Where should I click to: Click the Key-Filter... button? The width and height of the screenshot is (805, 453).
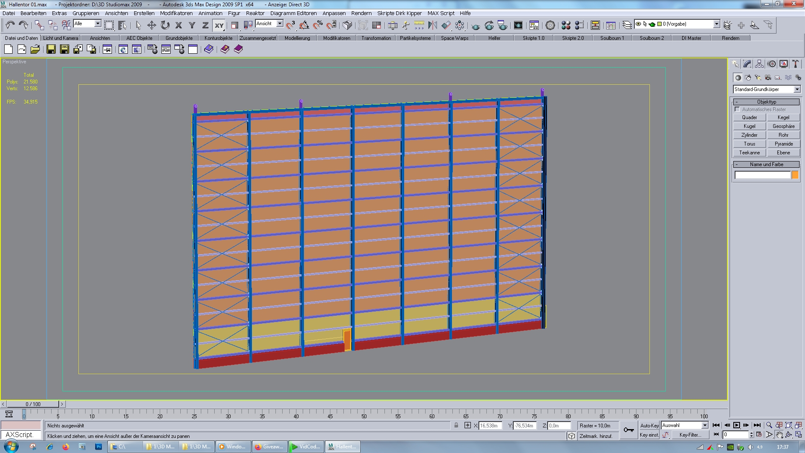[x=690, y=435]
